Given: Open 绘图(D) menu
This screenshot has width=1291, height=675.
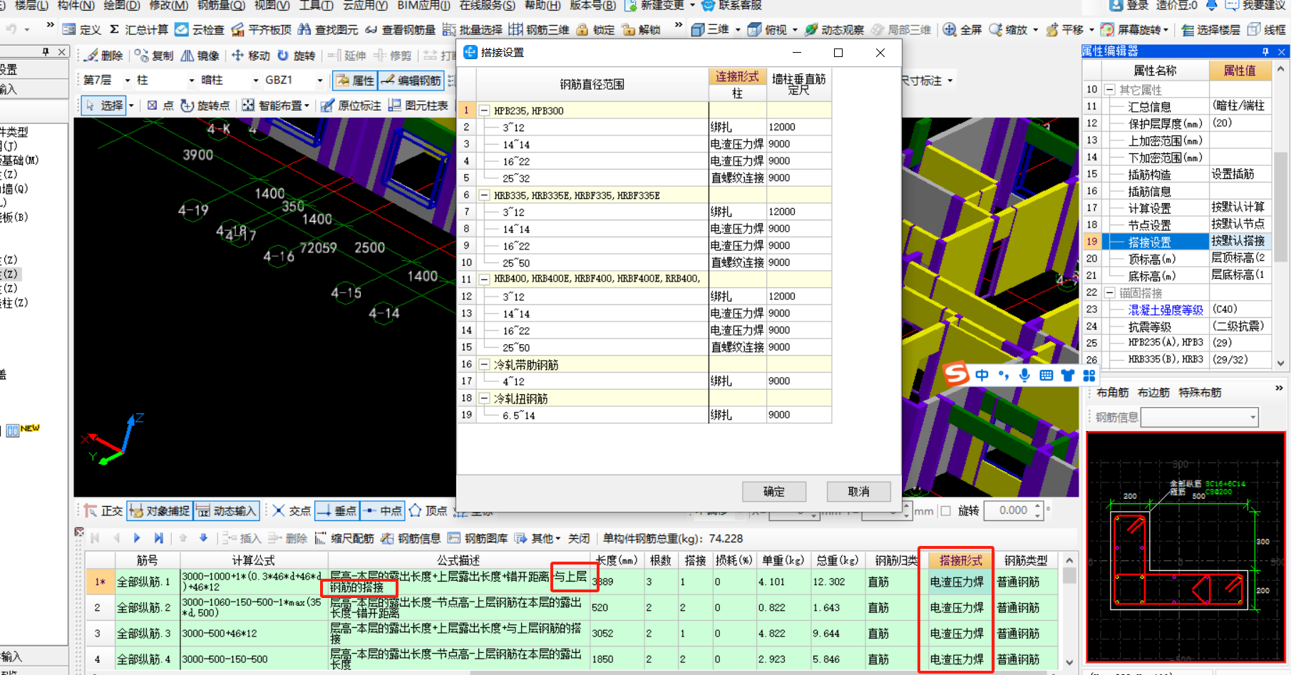Looking at the screenshot, I should [x=122, y=6].
